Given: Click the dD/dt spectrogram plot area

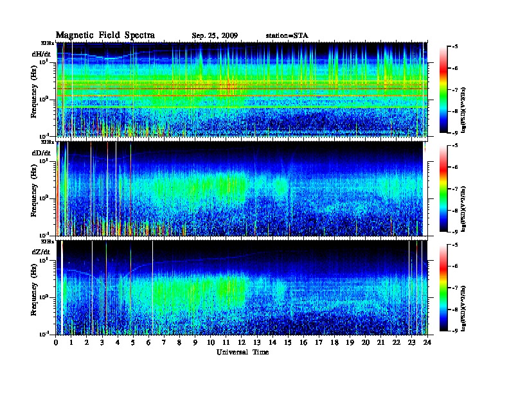Looking at the screenshot, I should pyautogui.click(x=242, y=189).
